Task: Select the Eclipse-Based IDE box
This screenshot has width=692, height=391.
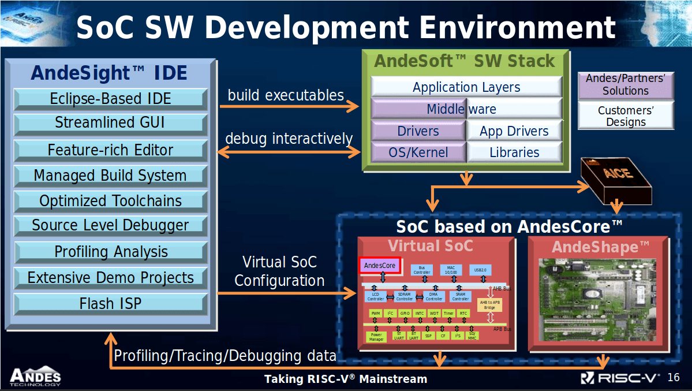Action: 110,99
